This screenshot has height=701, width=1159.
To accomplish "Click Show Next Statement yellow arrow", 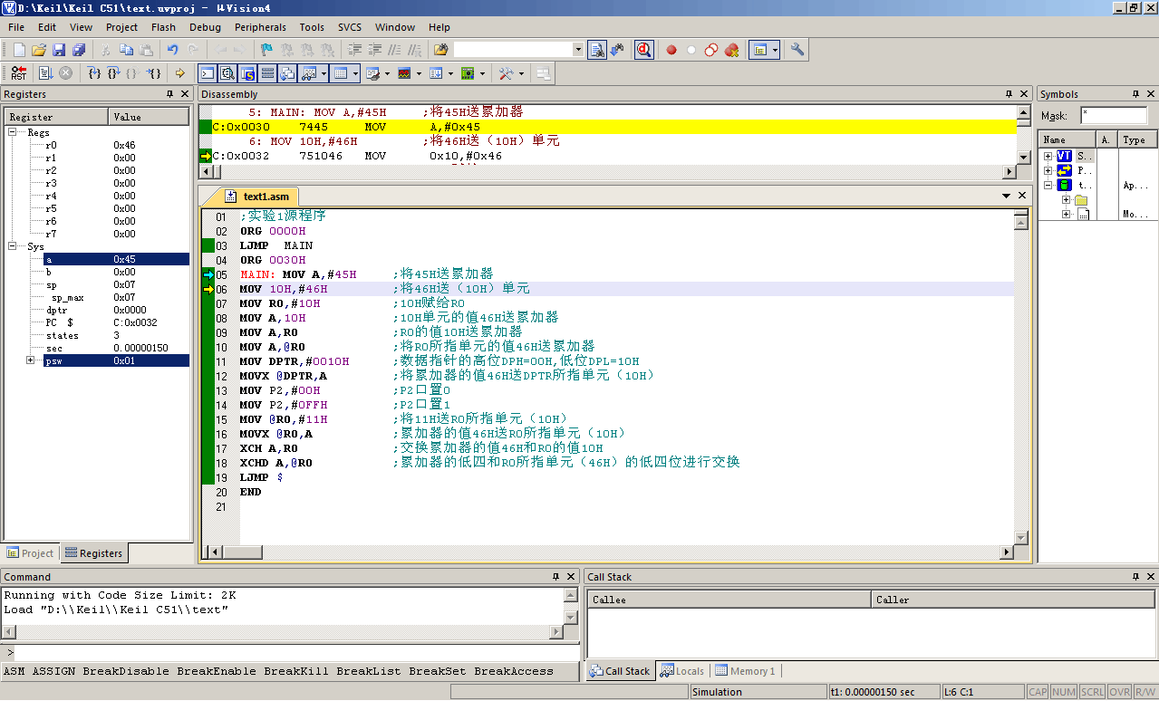I will point(179,73).
